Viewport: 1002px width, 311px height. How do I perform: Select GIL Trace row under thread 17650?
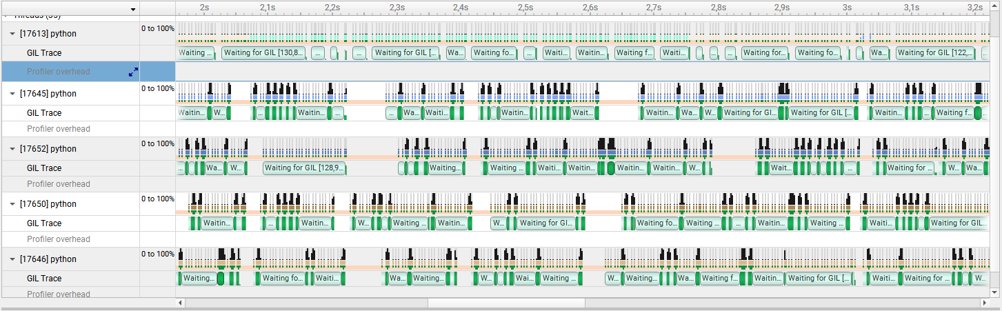click(44, 223)
